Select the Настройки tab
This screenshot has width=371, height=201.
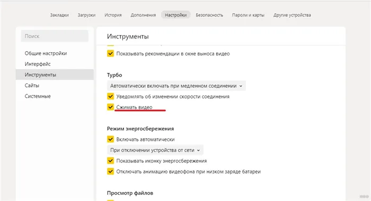(176, 15)
